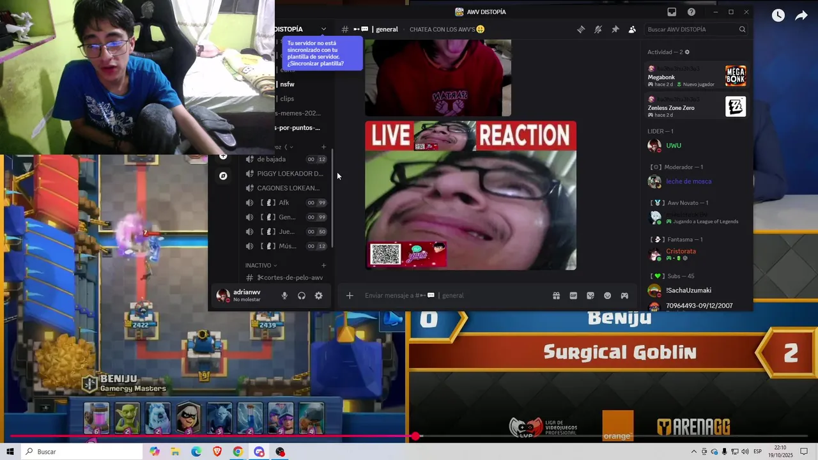
Task: Open the red hoodie image attachment
Action: tap(438, 78)
